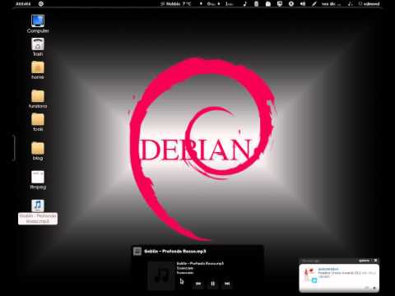Open the volume speaker indicator in top panel
The height and width of the screenshot is (296, 395).
pyautogui.click(x=303, y=4)
